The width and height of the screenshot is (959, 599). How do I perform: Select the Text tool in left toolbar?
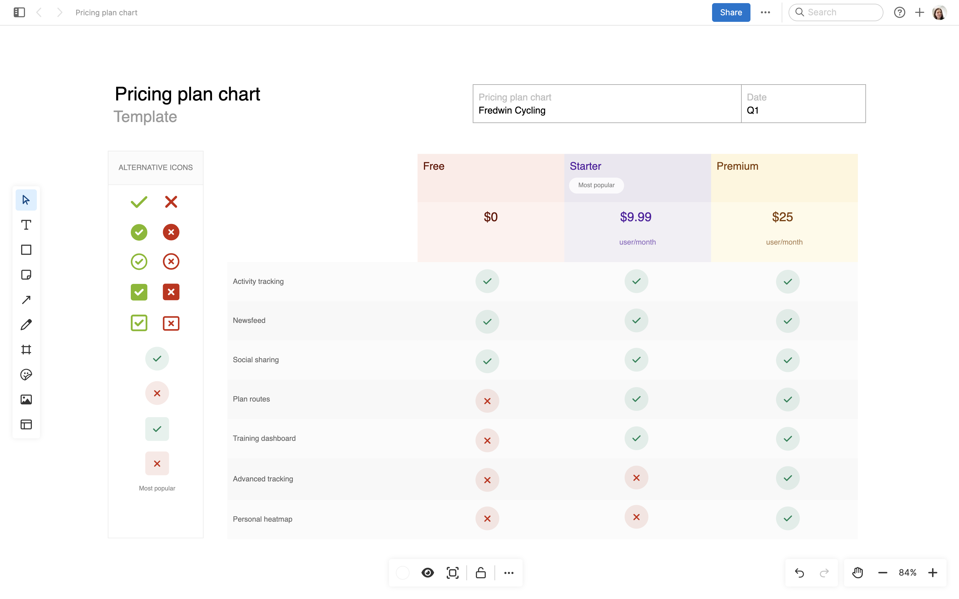tap(26, 225)
